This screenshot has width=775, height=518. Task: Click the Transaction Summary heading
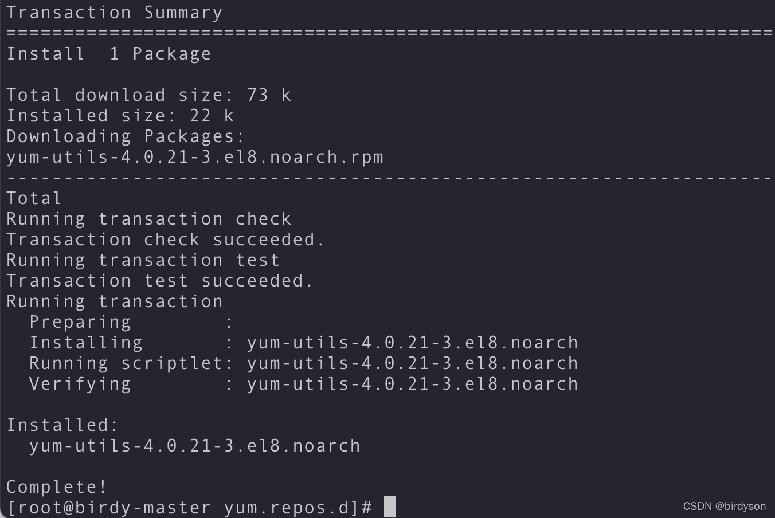[114, 13]
